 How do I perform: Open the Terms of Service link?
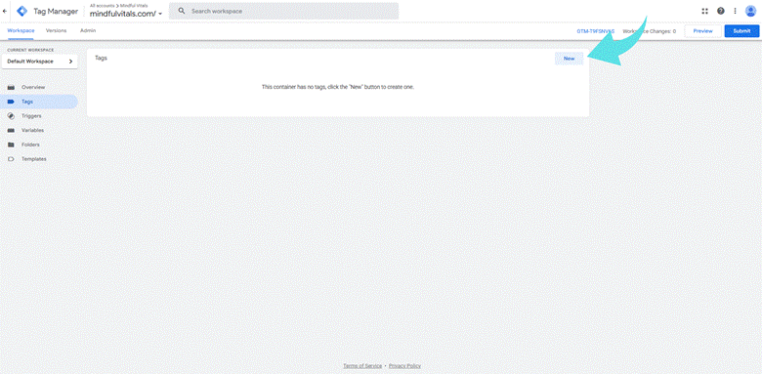(x=362, y=366)
